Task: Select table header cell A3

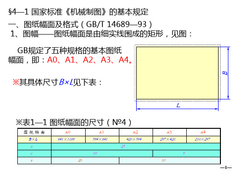Action: point(169,132)
